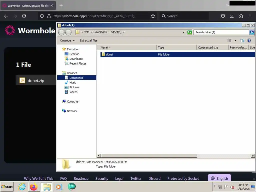Image resolution: width=256 pixels, height=192 pixels.
Task: Open Firefox extensions puzzle icon
Action: [241, 16]
